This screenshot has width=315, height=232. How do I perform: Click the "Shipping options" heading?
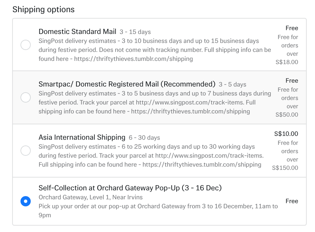(44, 10)
